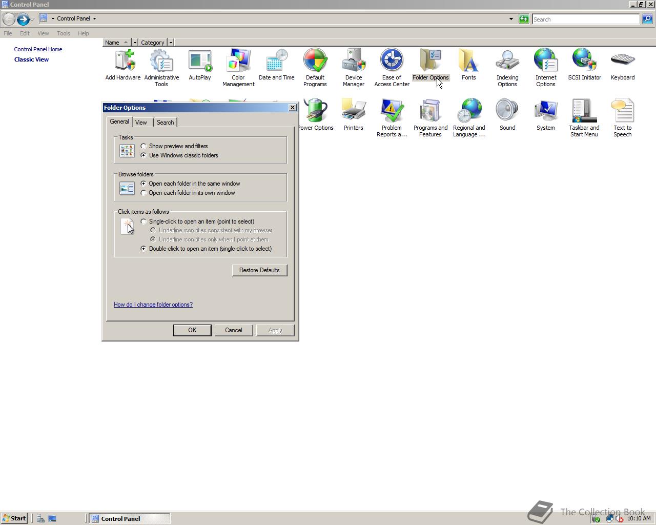Sort by the Name column header
Image resolution: width=656 pixels, height=525 pixels.
click(x=117, y=43)
